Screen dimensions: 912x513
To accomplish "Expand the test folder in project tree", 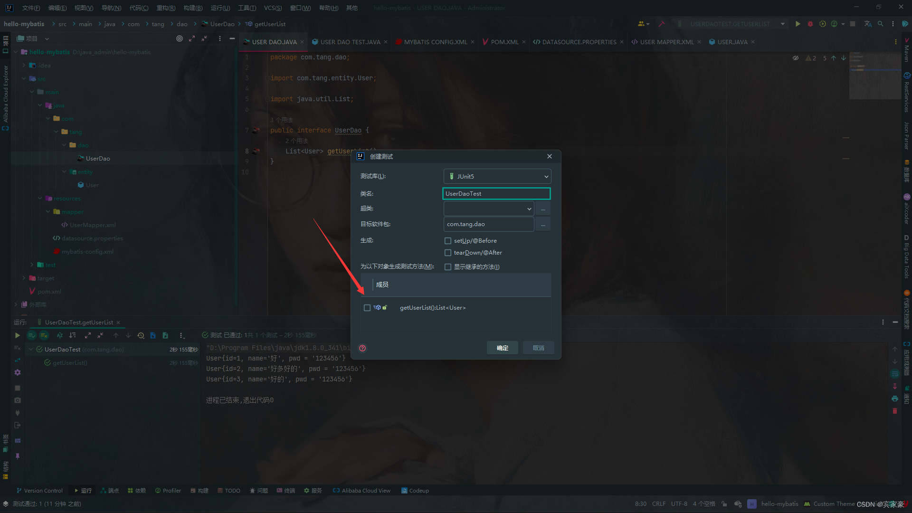I will 32,265.
